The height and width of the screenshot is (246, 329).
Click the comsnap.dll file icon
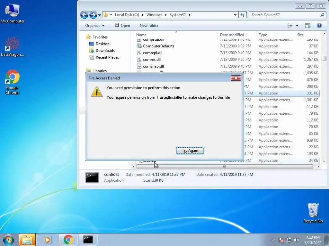click(139, 66)
